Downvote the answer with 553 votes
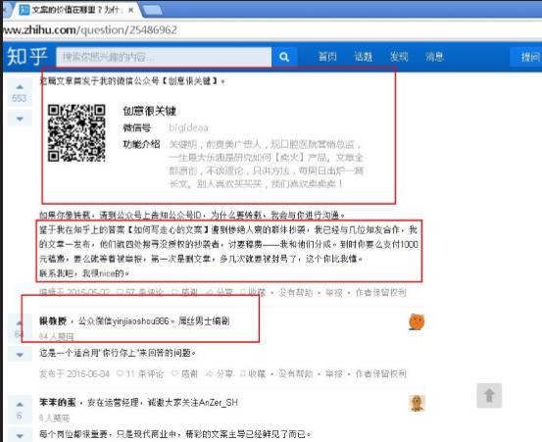The image size is (542, 442). [20, 119]
